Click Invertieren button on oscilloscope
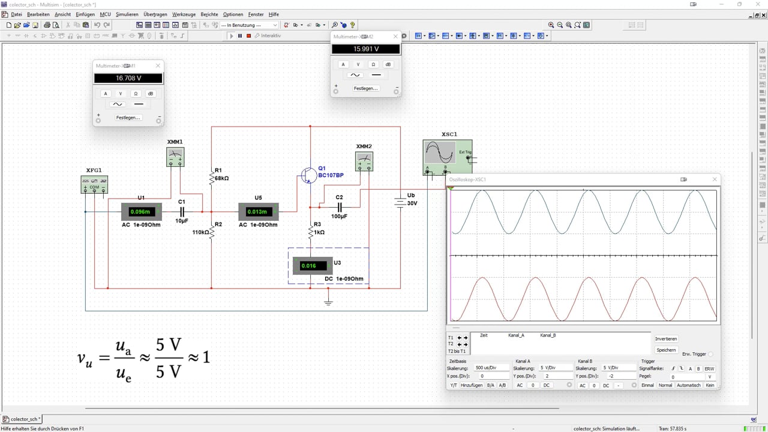The width and height of the screenshot is (768, 432). 666,339
